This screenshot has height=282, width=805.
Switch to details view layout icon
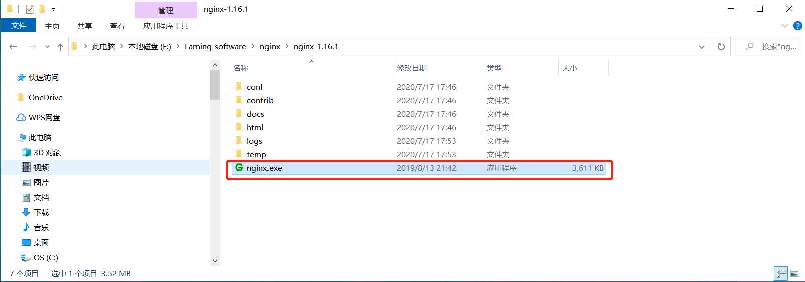tap(781, 273)
